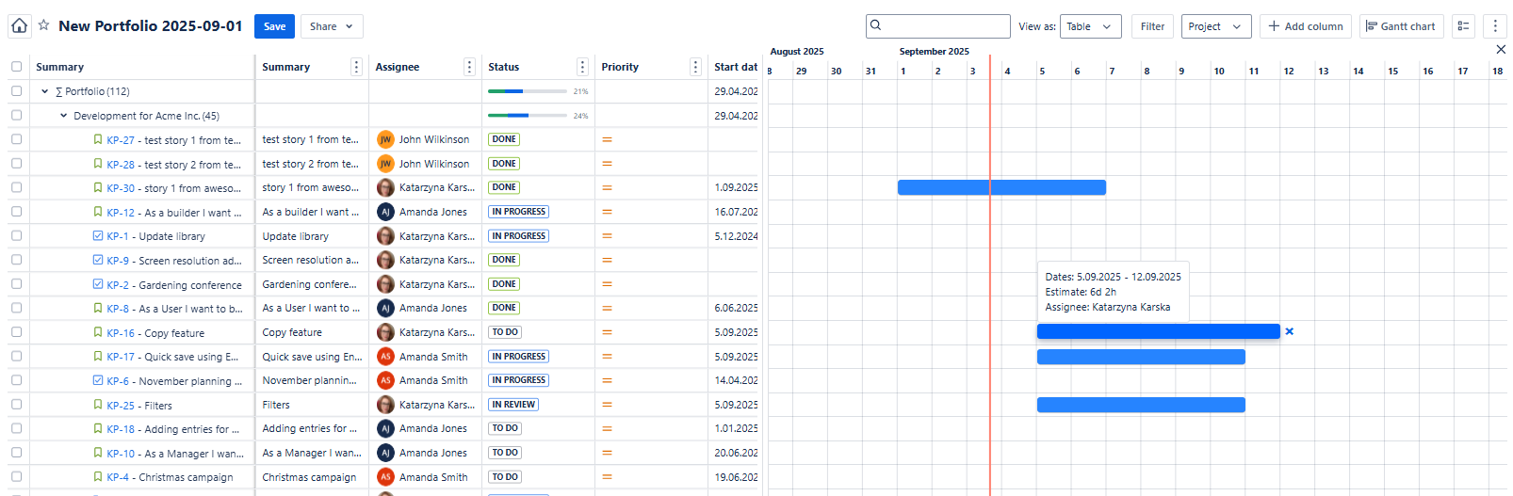Collapse Development for Acme Inc. group

tap(63, 116)
